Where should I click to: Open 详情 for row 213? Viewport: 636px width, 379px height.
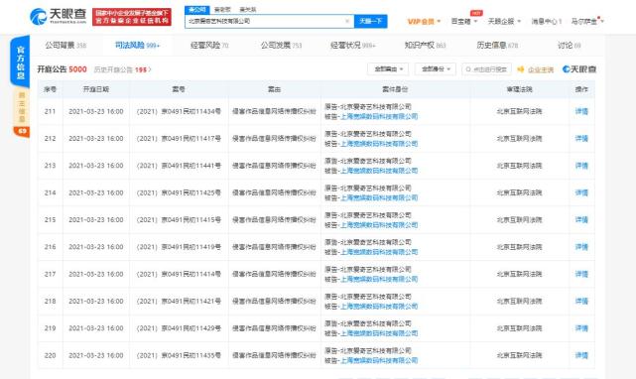(x=581, y=166)
